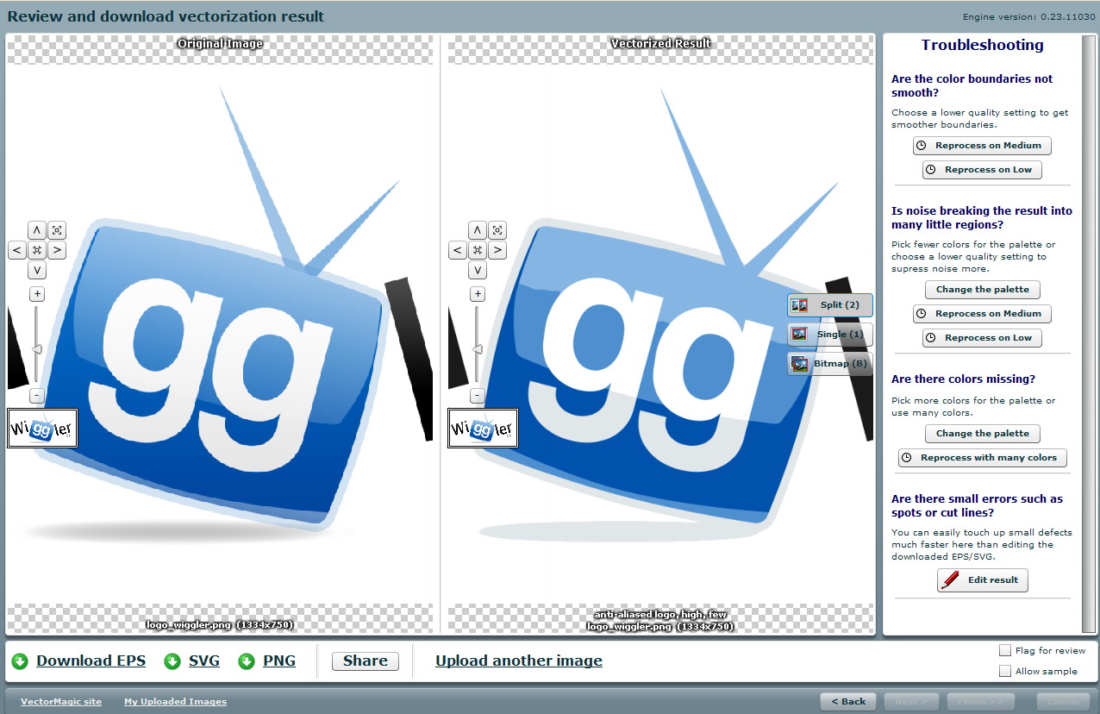Pan up in the Original Image panel
Image resolution: width=1100 pixels, height=714 pixels.
(36, 230)
